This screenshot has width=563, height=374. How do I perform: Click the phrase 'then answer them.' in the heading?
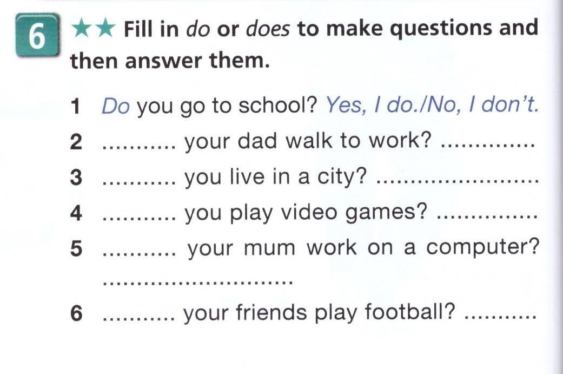(169, 62)
